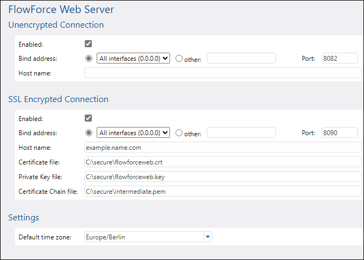Click the Unencrypted Connection port field 8082

coord(339,58)
